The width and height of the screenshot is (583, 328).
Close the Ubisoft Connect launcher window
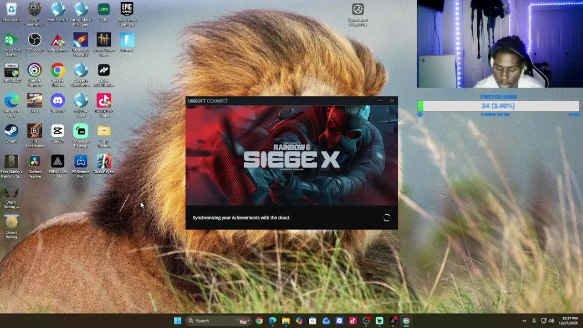[x=392, y=101]
